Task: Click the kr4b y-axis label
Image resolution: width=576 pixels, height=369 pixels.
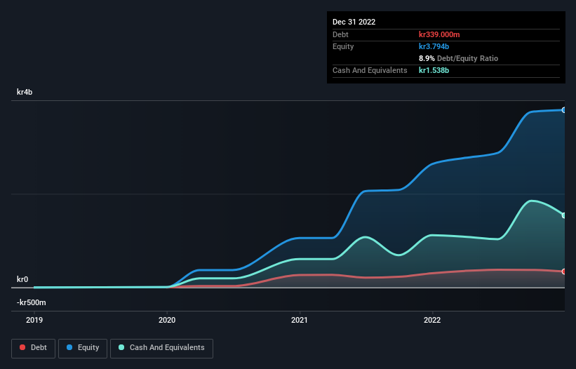Action: click(x=25, y=92)
